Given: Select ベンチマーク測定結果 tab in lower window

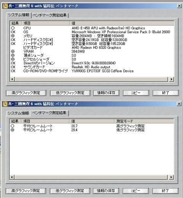Looking at the screenshot, I should click(49, 113).
